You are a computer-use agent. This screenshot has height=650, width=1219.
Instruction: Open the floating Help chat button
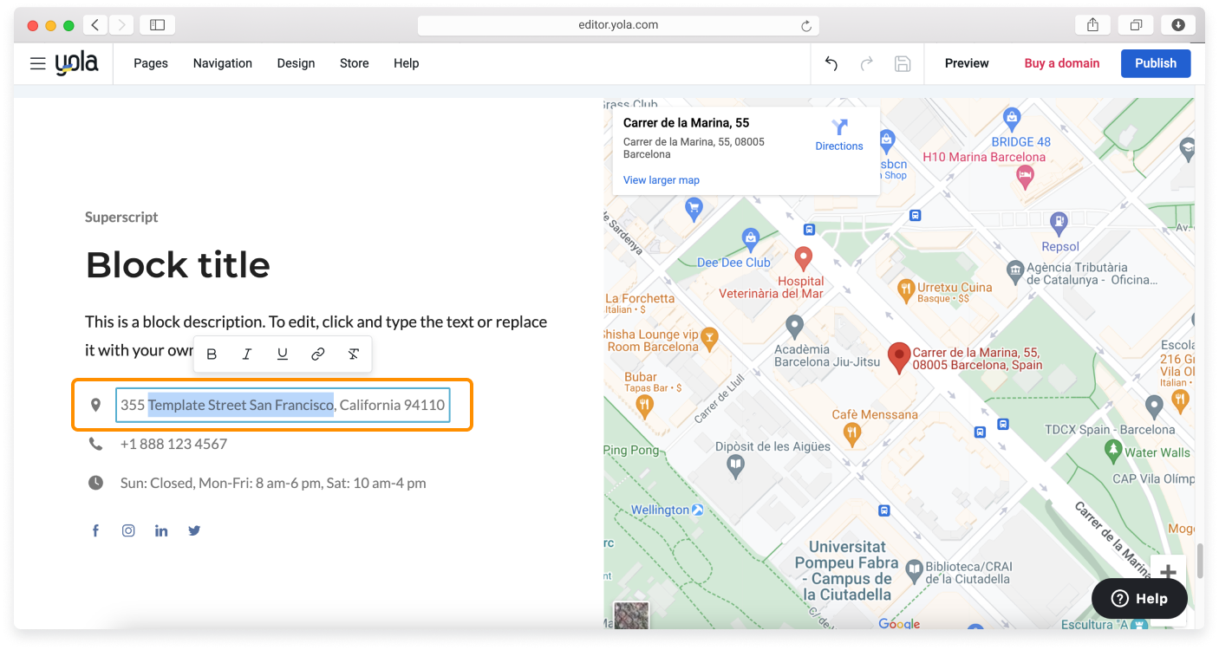coord(1139,598)
